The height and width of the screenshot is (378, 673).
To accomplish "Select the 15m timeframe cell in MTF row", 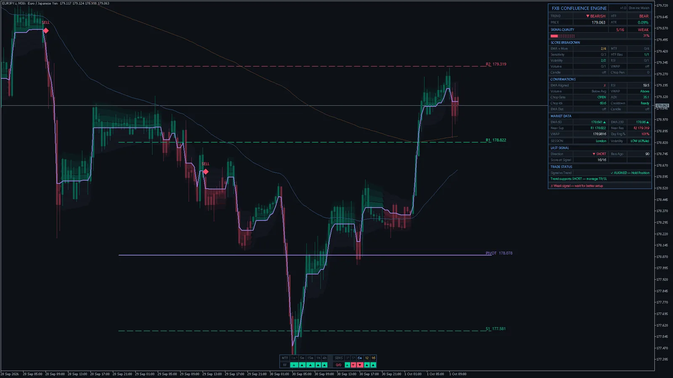I will pyautogui.click(x=310, y=358).
